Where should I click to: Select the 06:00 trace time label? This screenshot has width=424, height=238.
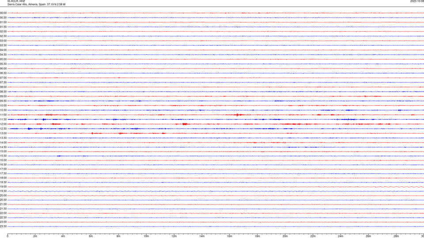tap(3, 69)
